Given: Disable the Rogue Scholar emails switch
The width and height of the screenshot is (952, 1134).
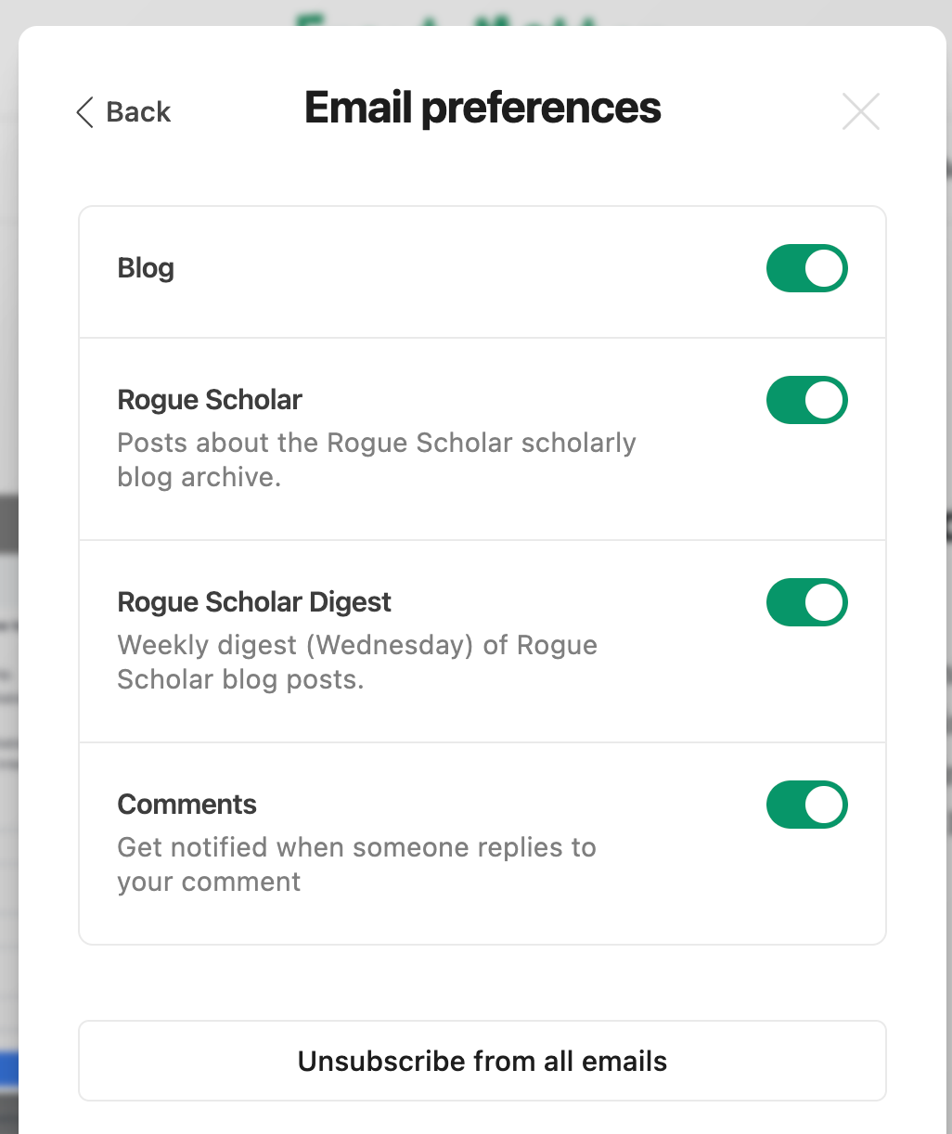Looking at the screenshot, I should coord(806,400).
